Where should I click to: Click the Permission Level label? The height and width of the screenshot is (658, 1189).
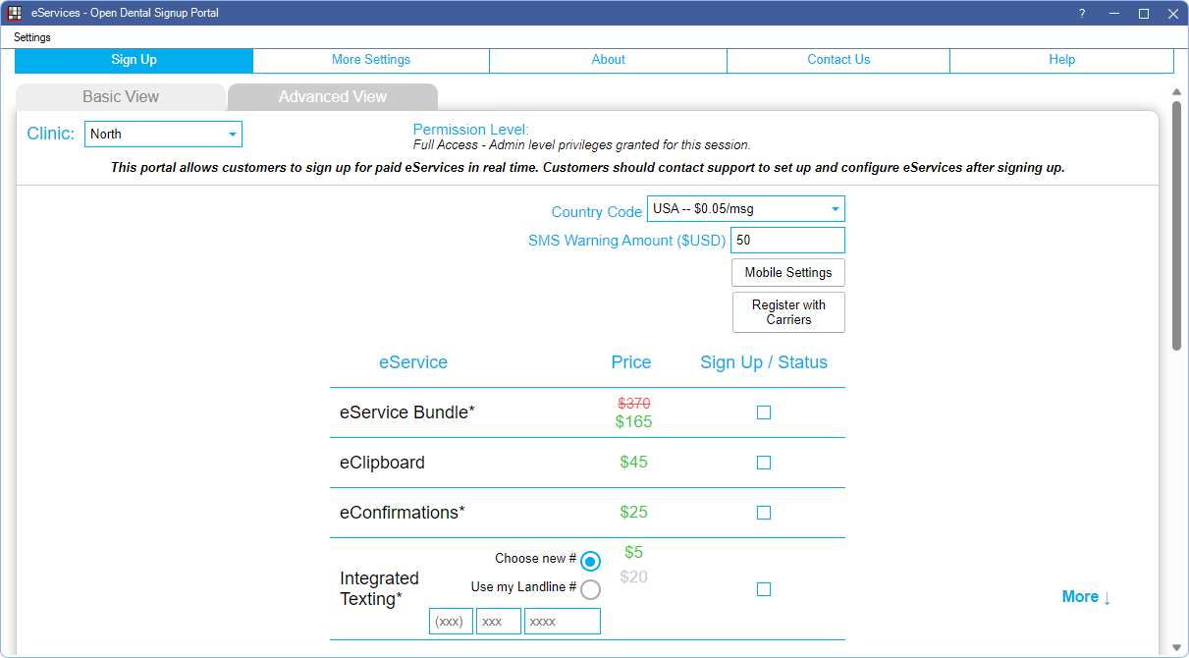tap(470, 130)
